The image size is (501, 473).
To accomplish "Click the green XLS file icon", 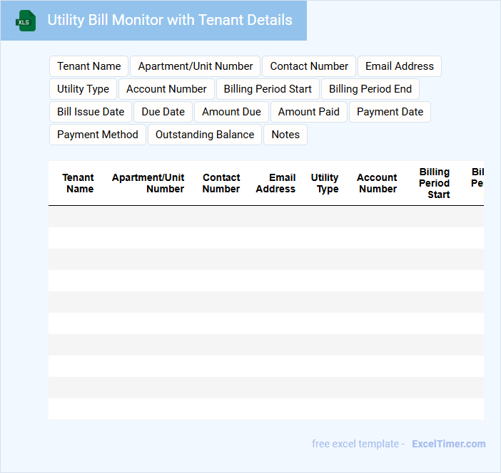I will coord(26,21).
